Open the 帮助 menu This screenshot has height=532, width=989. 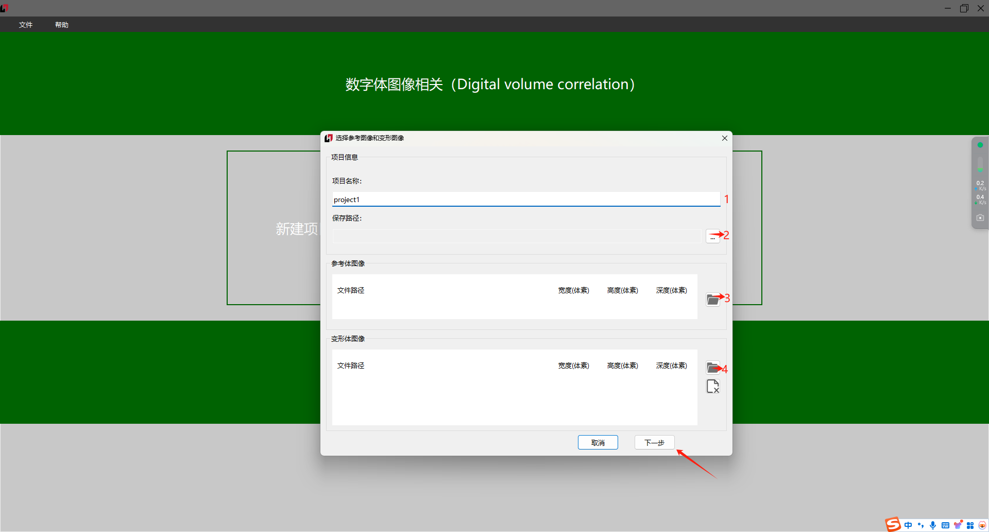pos(62,25)
